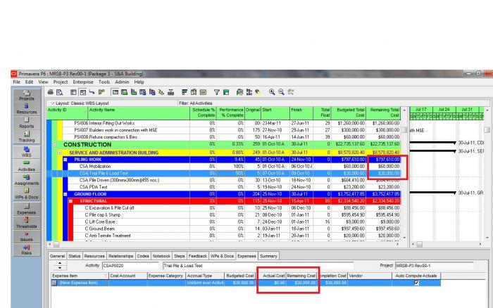Screen dimensions: 493x308
Task: Click the Vendor column header
Action: point(370,276)
